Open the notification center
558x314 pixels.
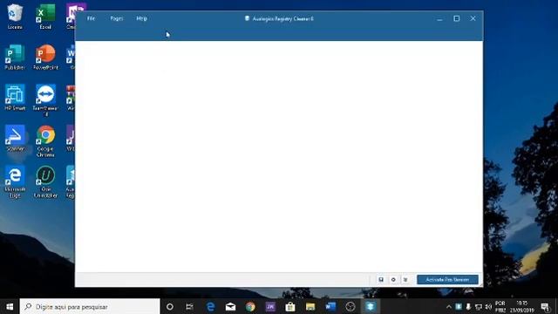coord(545,307)
